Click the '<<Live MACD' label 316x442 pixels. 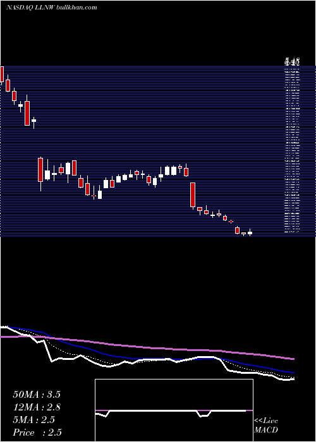tap(266, 426)
